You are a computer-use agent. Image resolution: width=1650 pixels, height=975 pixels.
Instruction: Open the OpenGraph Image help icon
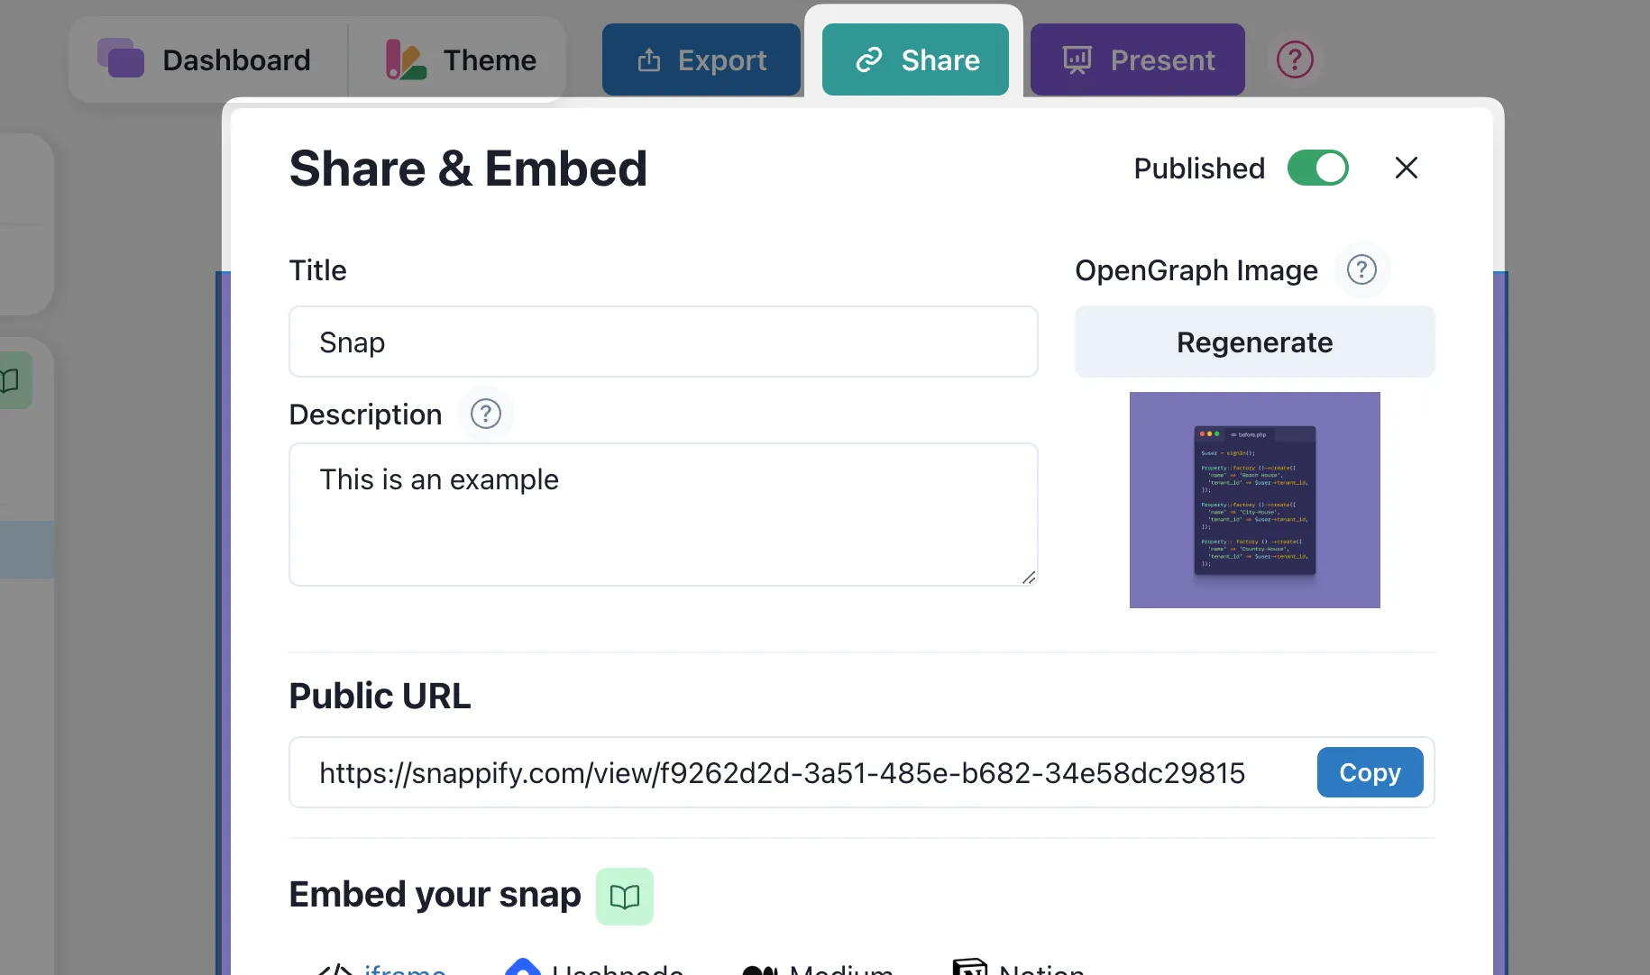point(1361,269)
